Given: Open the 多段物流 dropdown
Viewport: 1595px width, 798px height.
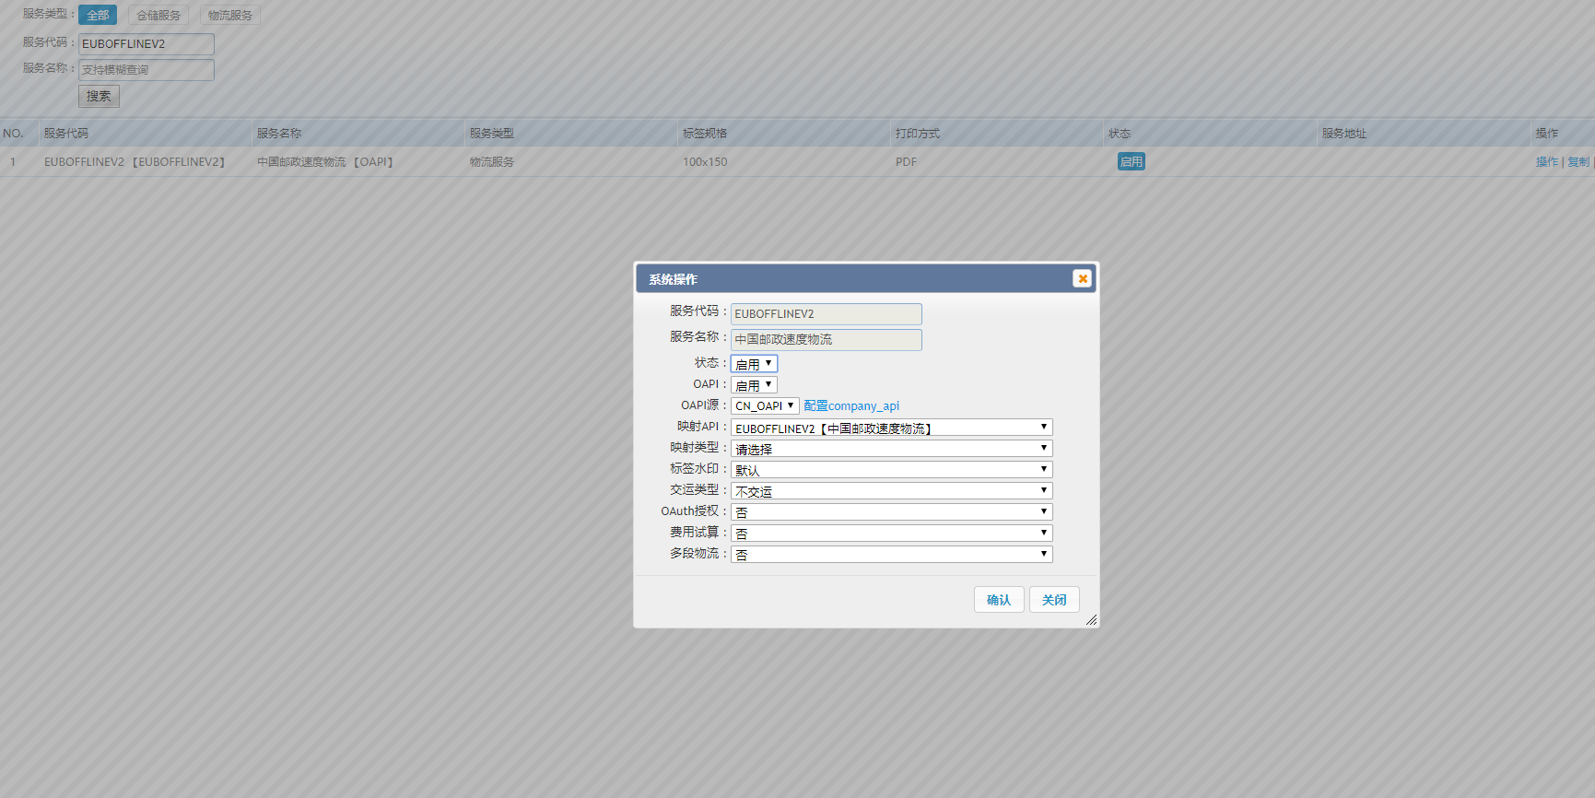Looking at the screenshot, I should coord(891,555).
